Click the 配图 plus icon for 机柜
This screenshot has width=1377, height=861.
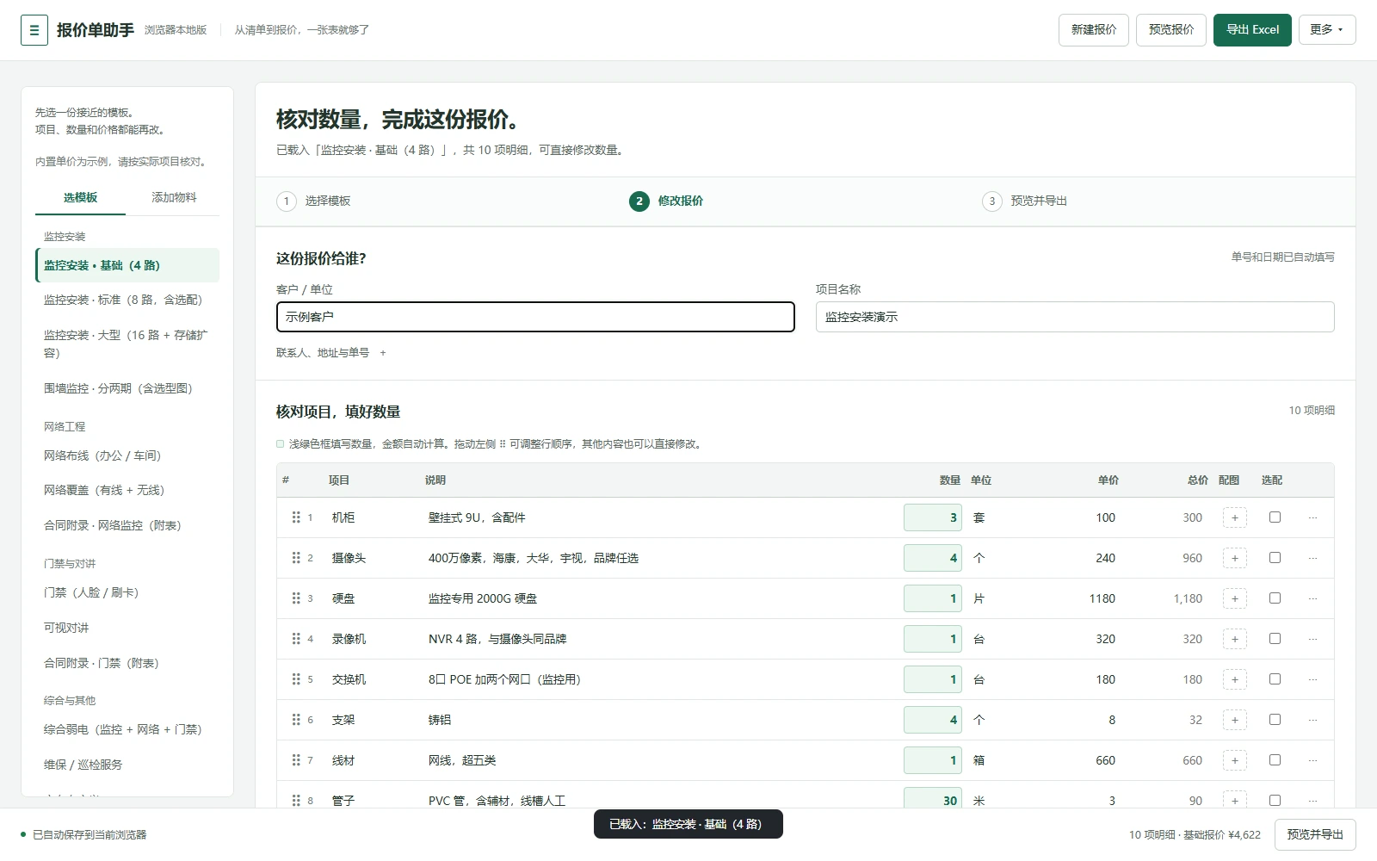[1235, 517]
